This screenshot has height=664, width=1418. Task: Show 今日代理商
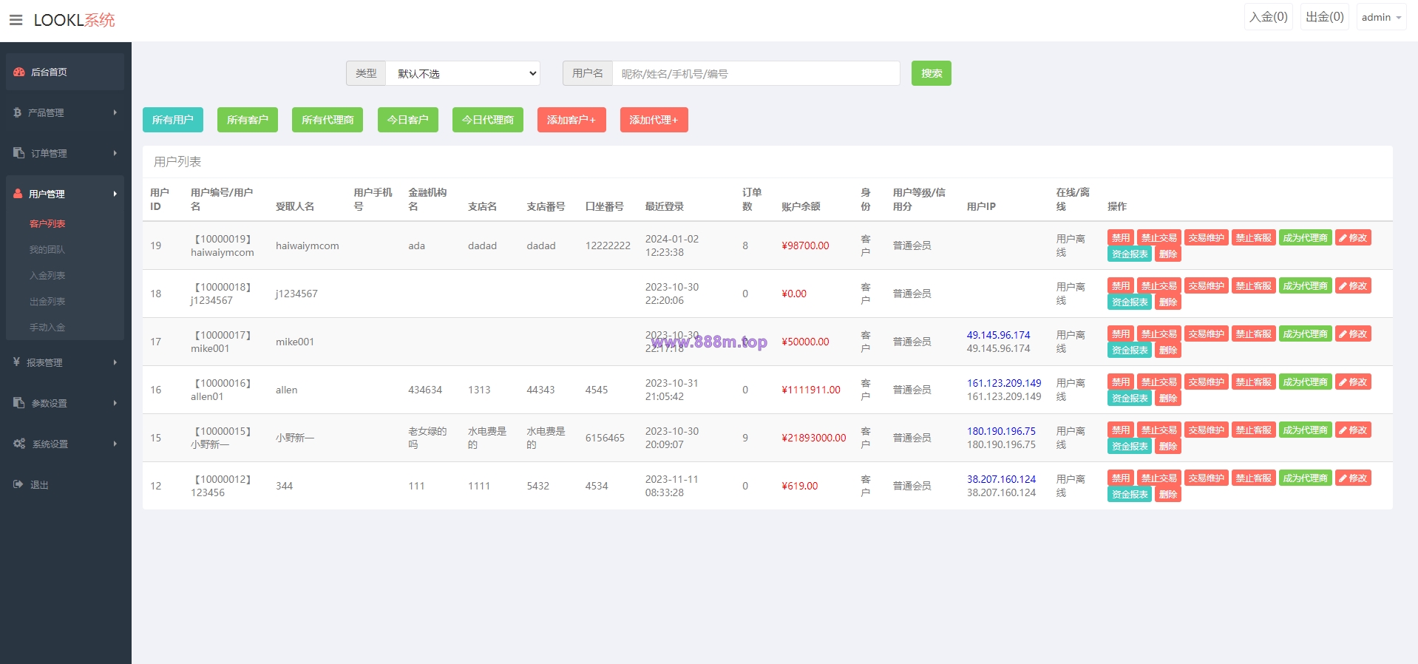[488, 120]
